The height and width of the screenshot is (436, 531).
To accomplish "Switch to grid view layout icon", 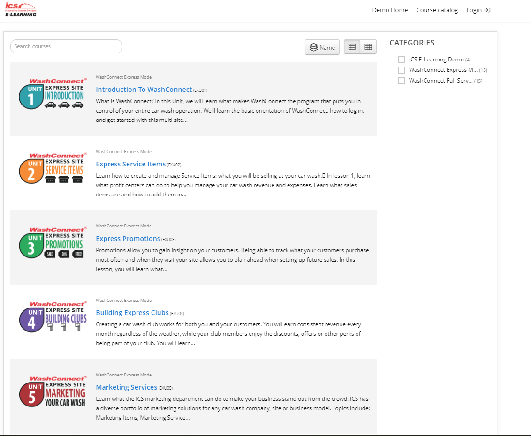I will [x=368, y=47].
